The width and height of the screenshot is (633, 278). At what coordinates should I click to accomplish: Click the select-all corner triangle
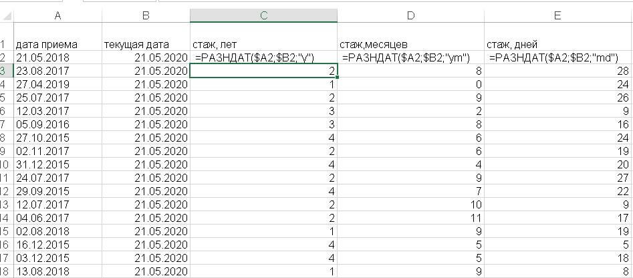click(x=7, y=16)
